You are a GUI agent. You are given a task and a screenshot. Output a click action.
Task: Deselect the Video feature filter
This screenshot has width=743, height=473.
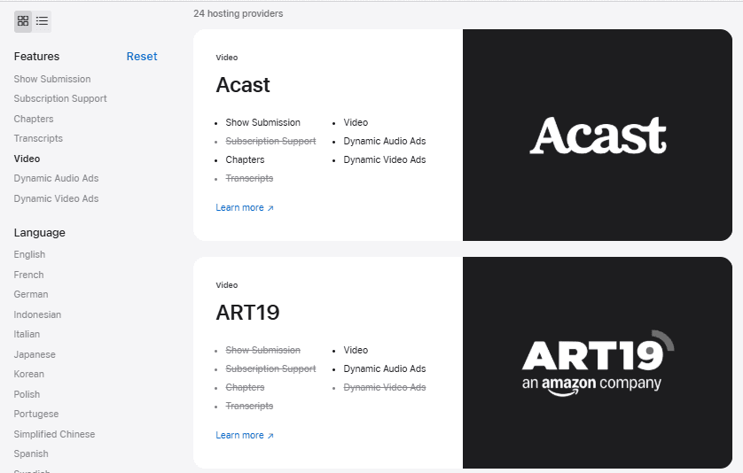pyautogui.click(x=27, y=159)
